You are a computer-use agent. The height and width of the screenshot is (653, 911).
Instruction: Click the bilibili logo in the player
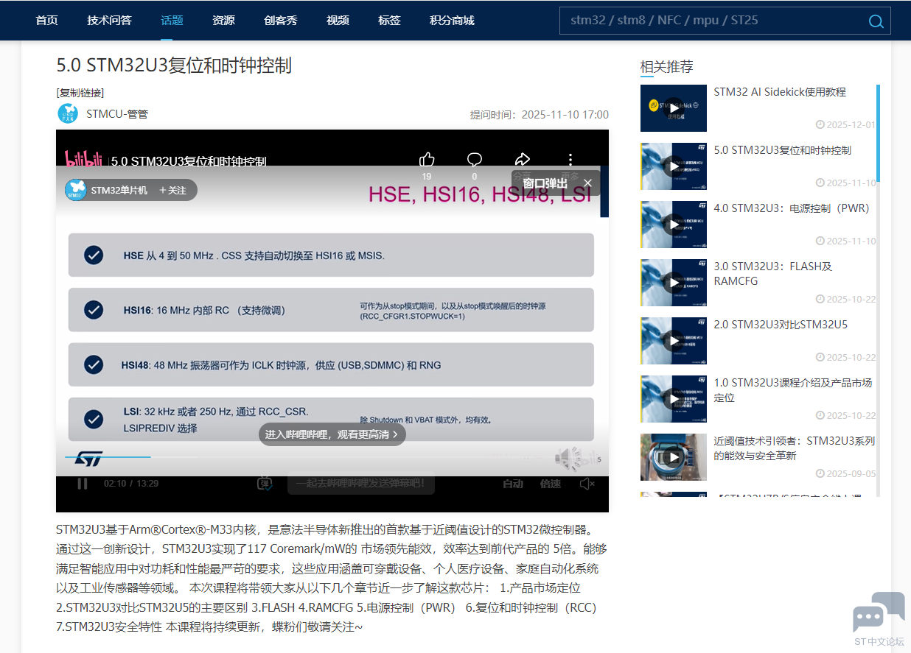coord(83,159)
